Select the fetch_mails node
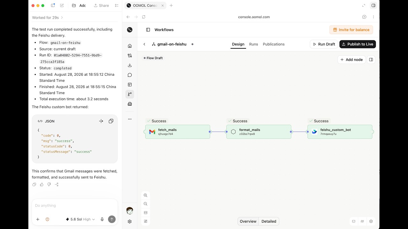Viewport: 408px width, 229px height. [x=178, y=132]
